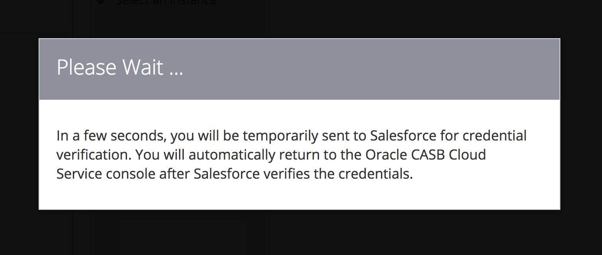The image size is (602, 255).
Task: Click the dimmed box below the dialog
Action: [x=183, y=236]
